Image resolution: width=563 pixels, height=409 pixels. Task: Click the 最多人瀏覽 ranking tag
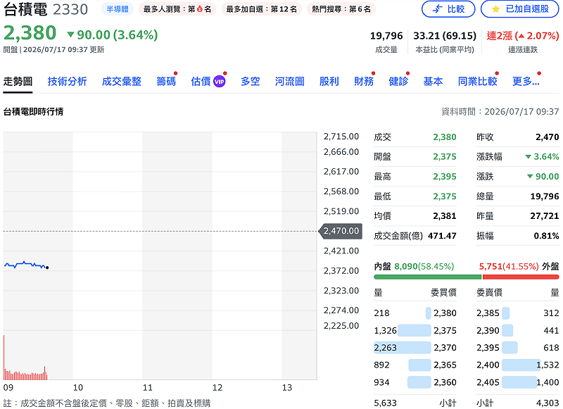click(x=177, y=9)
